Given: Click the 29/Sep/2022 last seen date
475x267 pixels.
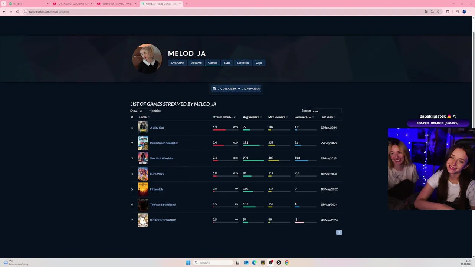Looking at the screenshot, I should pyautogui.click(x=329, y=143).
